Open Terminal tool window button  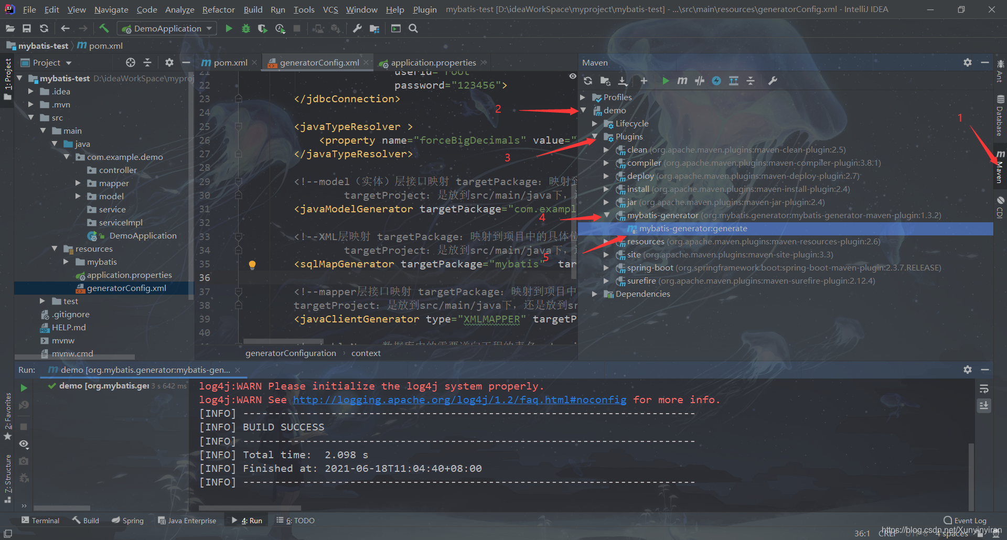pyautogui.click(x=40, y=521)
